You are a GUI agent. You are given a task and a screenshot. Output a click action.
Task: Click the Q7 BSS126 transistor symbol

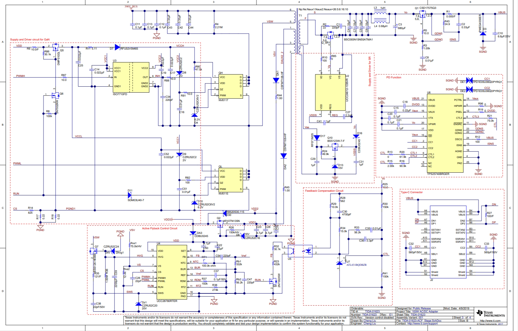tap(93, 251)
